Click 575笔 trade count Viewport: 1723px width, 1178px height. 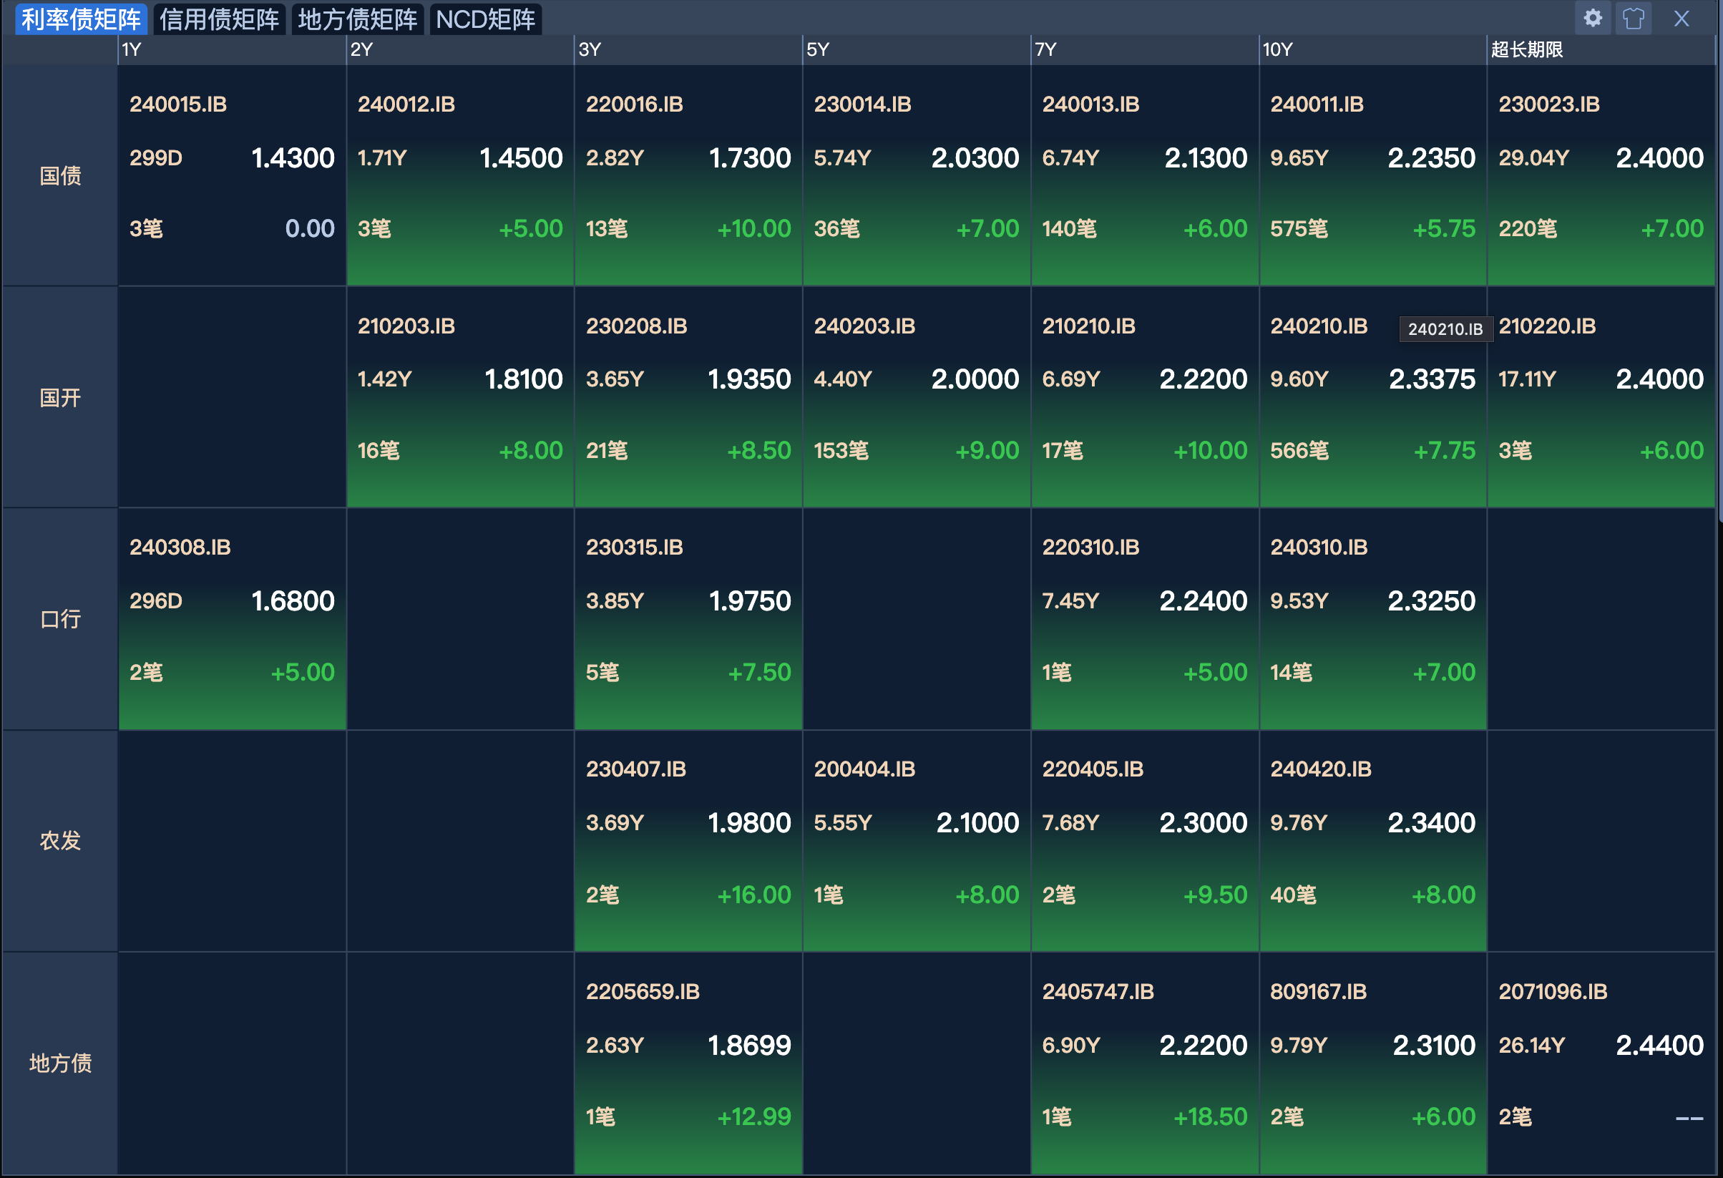click(x=1298, y=228)
